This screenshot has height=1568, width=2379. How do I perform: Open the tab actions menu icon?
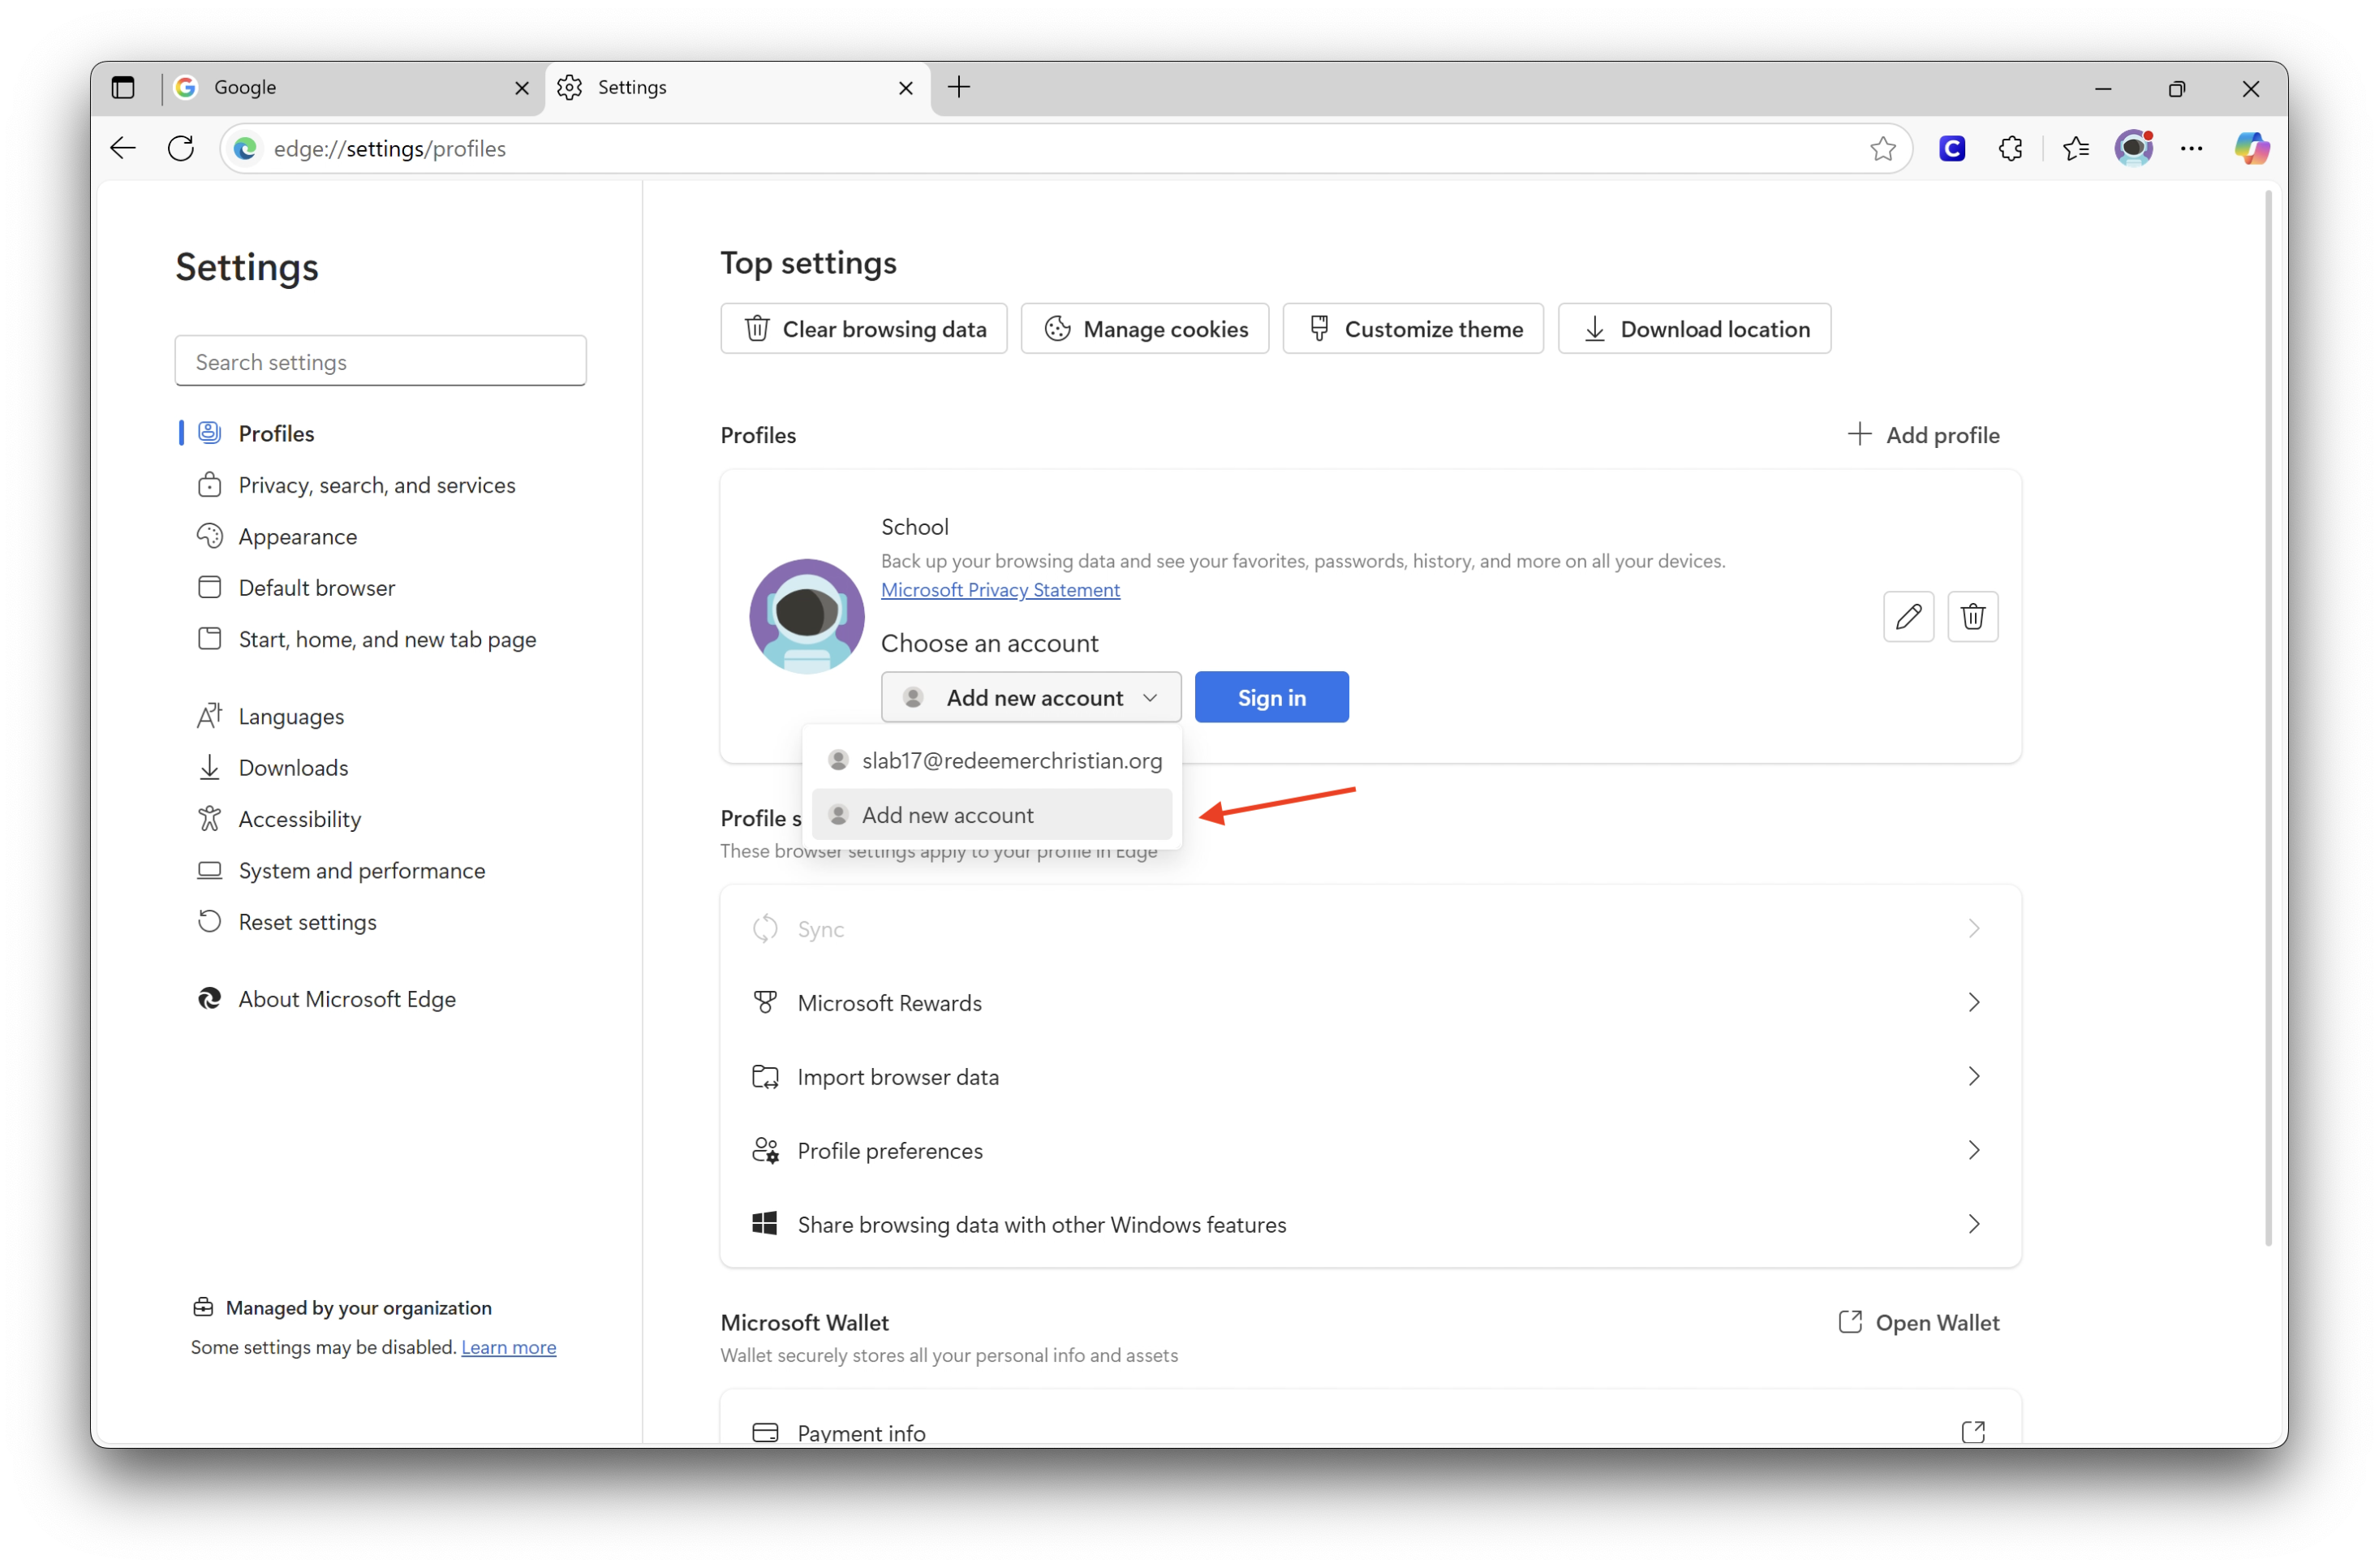[x=123, y=88]
